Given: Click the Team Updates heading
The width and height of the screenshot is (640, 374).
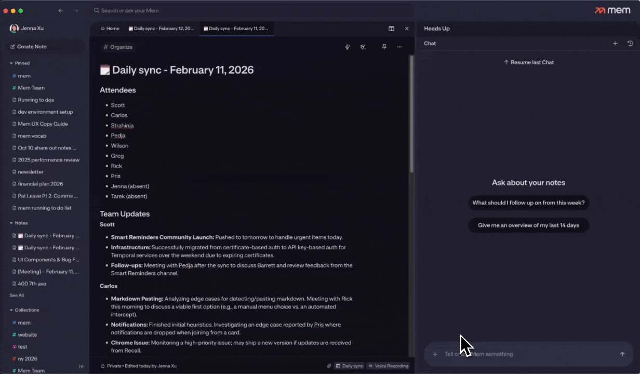Looking at the screenshot, I should (x=125, y=214).
